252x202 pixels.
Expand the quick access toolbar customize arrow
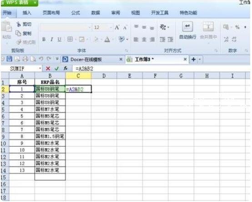57,59
